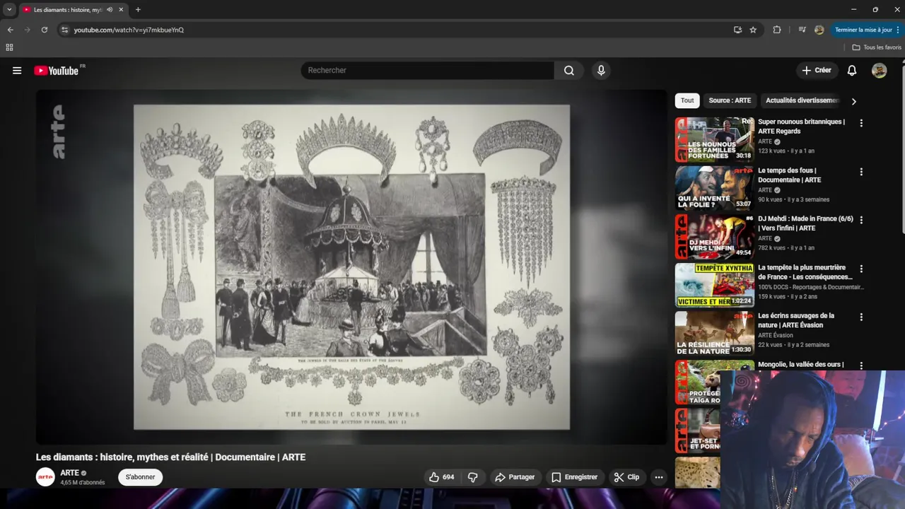Show next filter chips with arrow

pyautogui.click(x=853, y=101)
